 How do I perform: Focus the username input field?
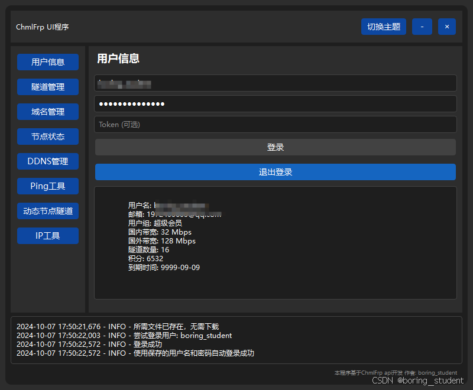pos(275,83)
